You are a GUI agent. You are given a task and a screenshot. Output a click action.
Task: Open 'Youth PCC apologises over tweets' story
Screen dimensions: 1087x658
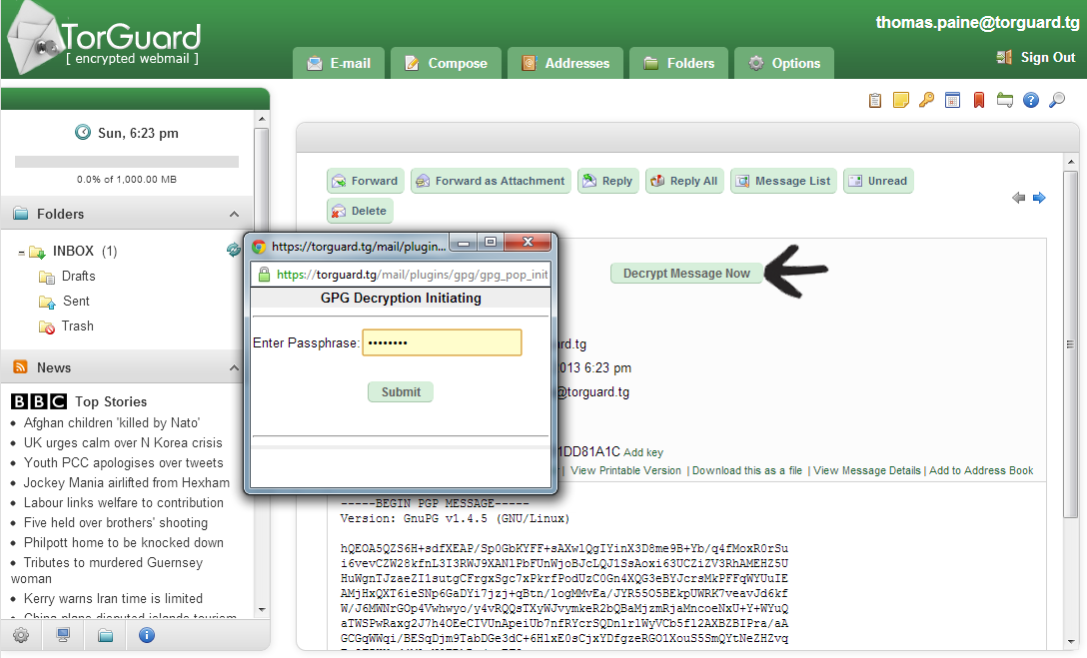pos(124,462)
